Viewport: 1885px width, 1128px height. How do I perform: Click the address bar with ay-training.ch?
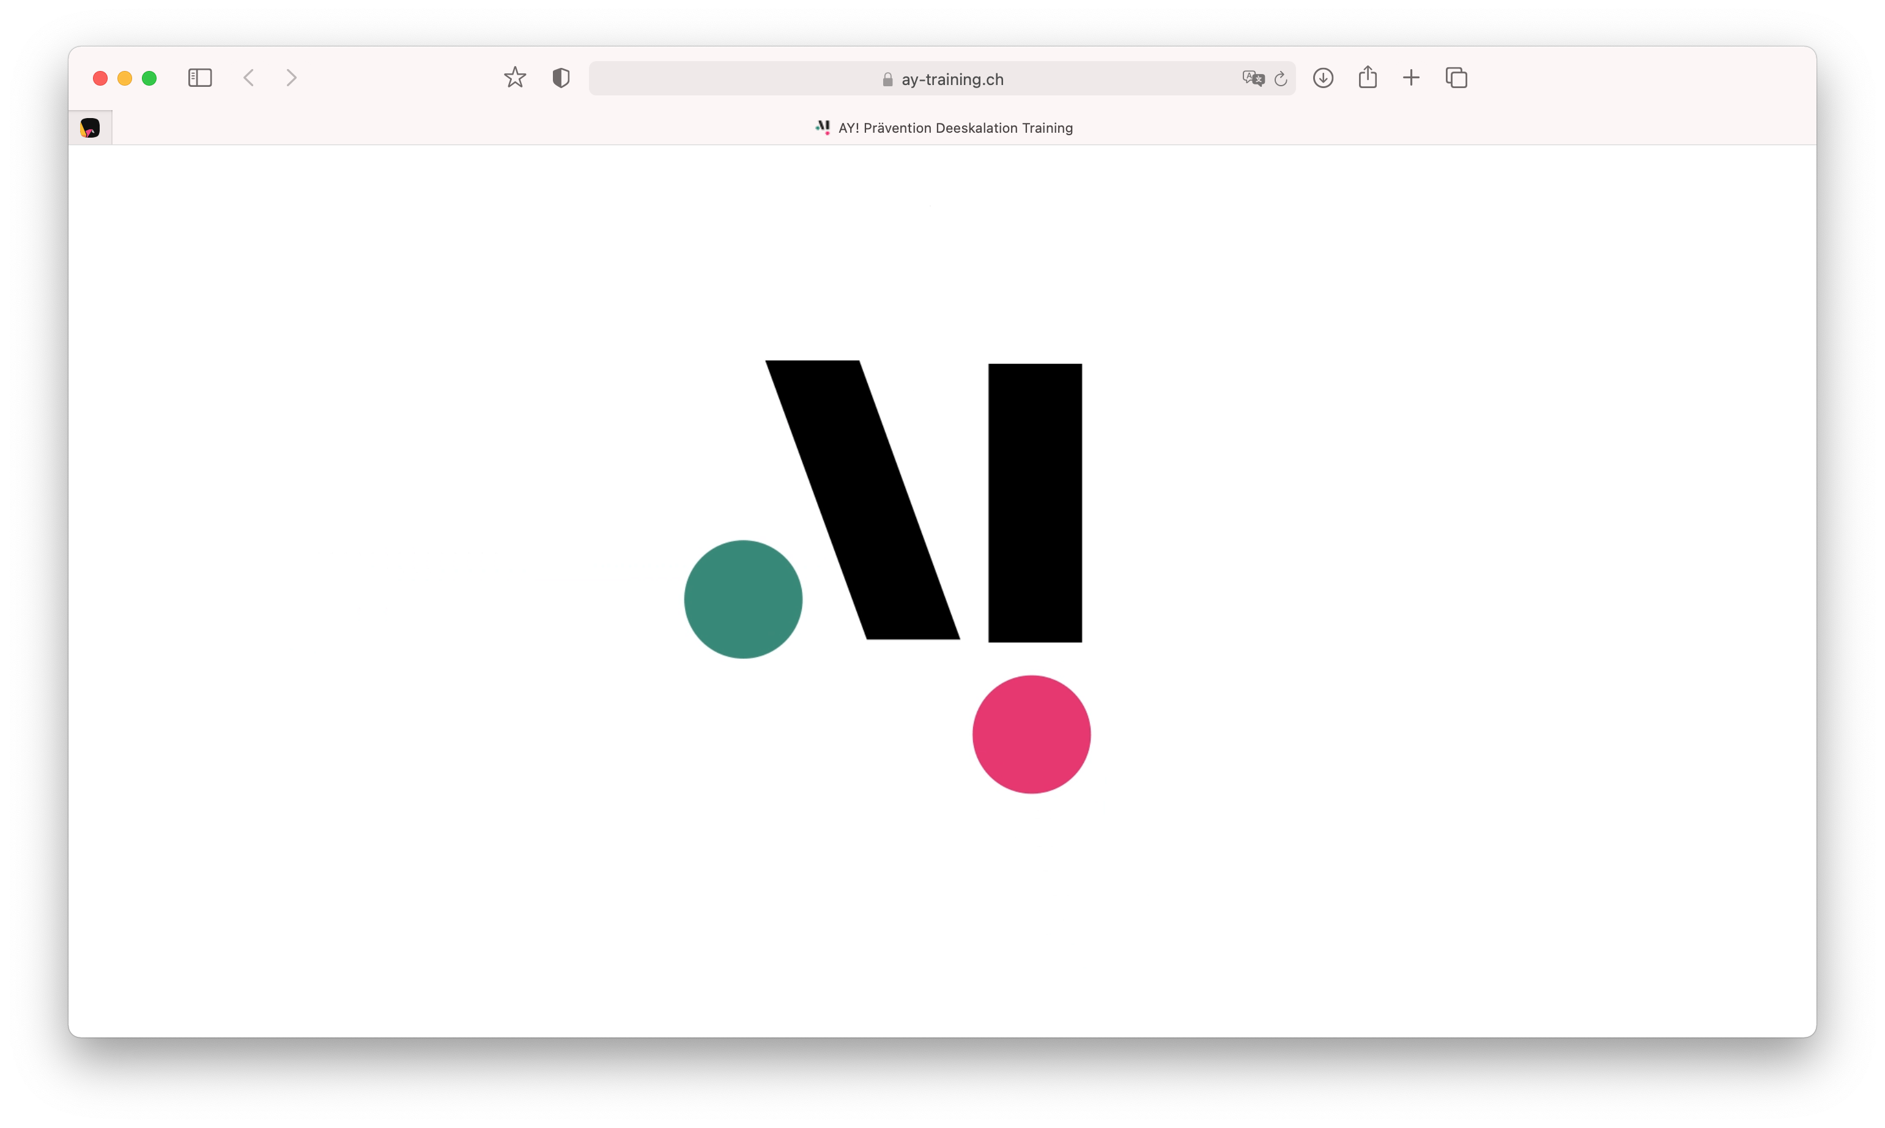pos(951,79)
